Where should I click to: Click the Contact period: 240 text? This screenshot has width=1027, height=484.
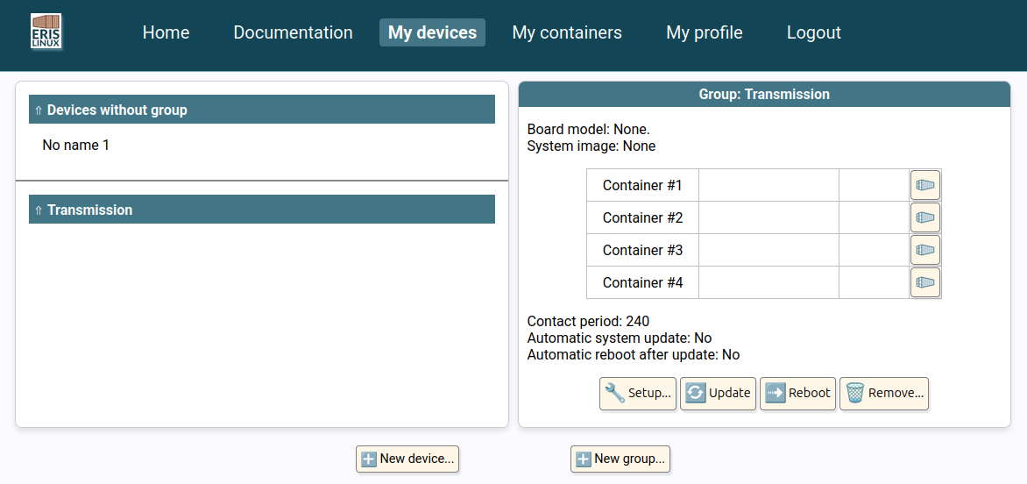click(588, 322)
